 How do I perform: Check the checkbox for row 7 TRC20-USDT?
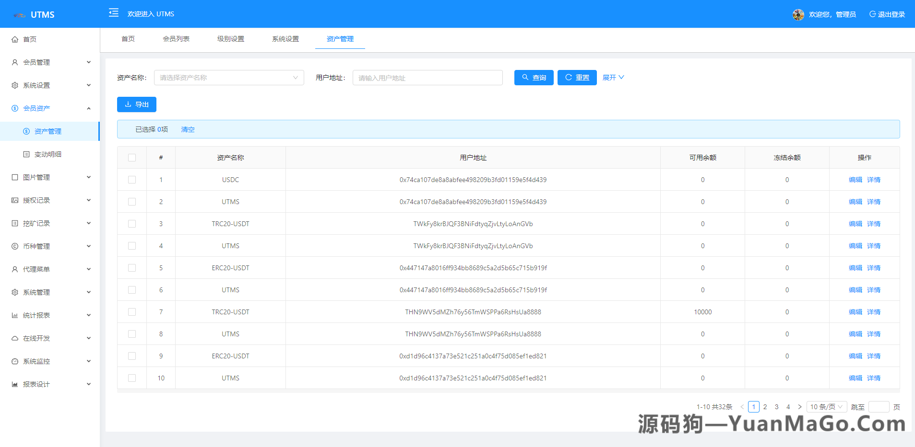[132, 311]
